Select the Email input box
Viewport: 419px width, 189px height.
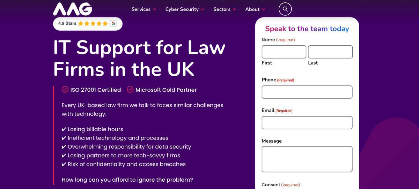(307, 123)
